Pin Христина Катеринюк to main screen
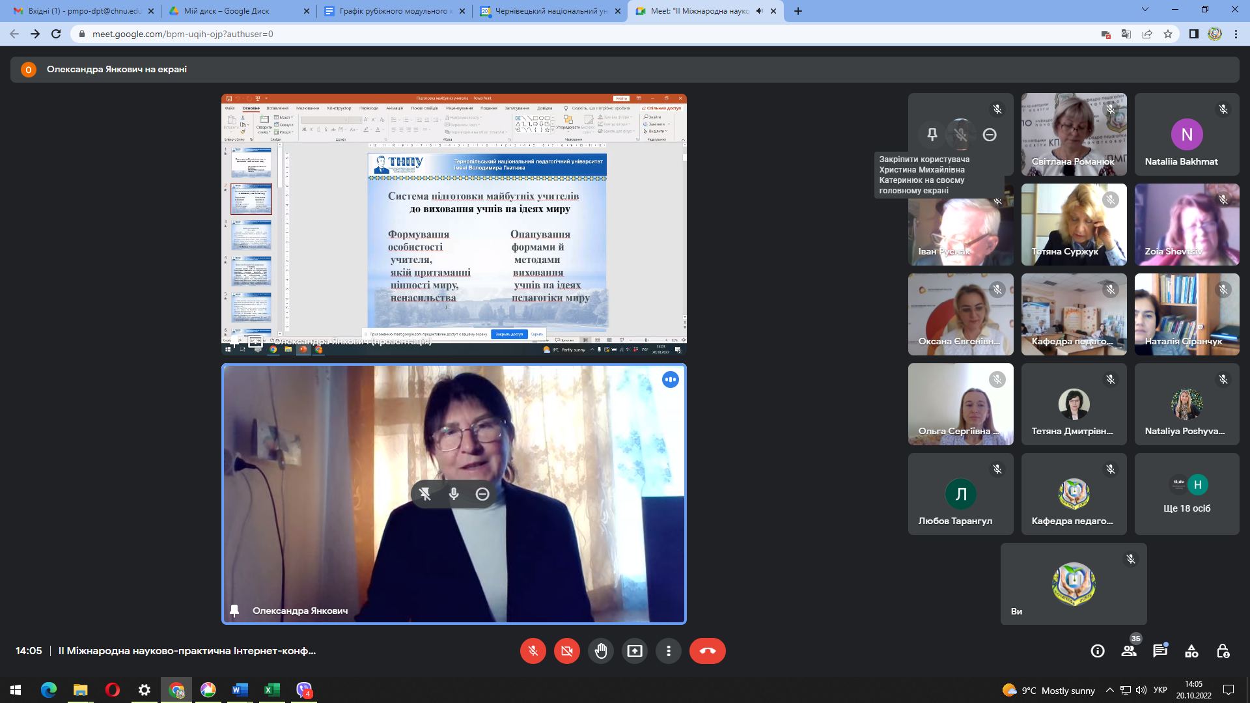Screen dimensions: 1250x703 pos(932,135)
